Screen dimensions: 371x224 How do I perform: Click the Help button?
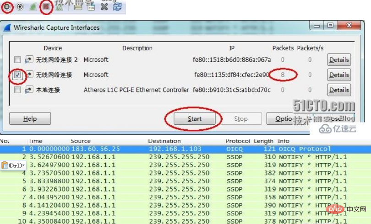[30, 118]
